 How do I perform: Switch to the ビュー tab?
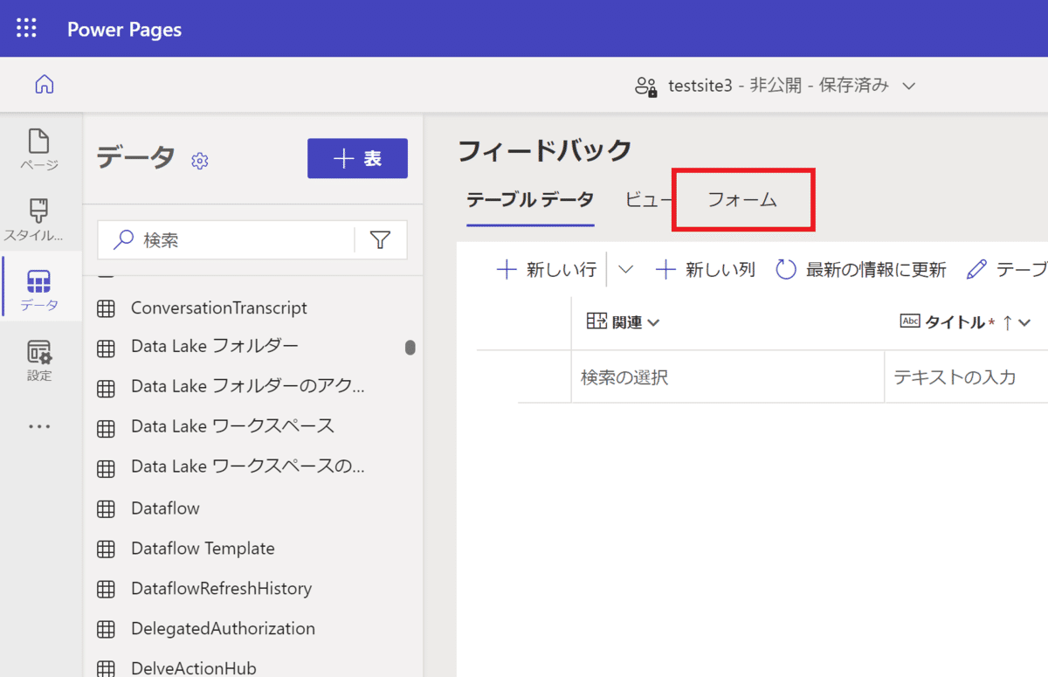pos(648,200)
